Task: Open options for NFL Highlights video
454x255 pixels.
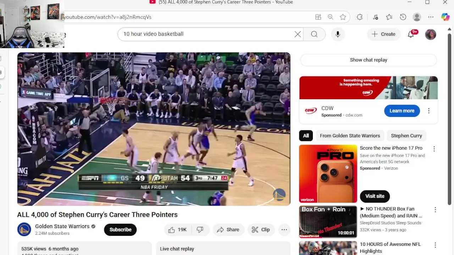Action: (435, 245)
